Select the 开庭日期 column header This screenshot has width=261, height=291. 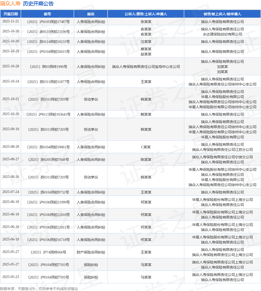[10, 14]
